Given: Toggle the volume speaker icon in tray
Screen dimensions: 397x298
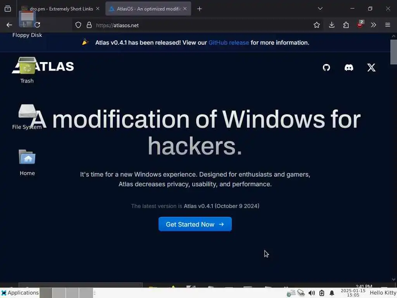Looking at the screenshot, I should pos(311,293).
